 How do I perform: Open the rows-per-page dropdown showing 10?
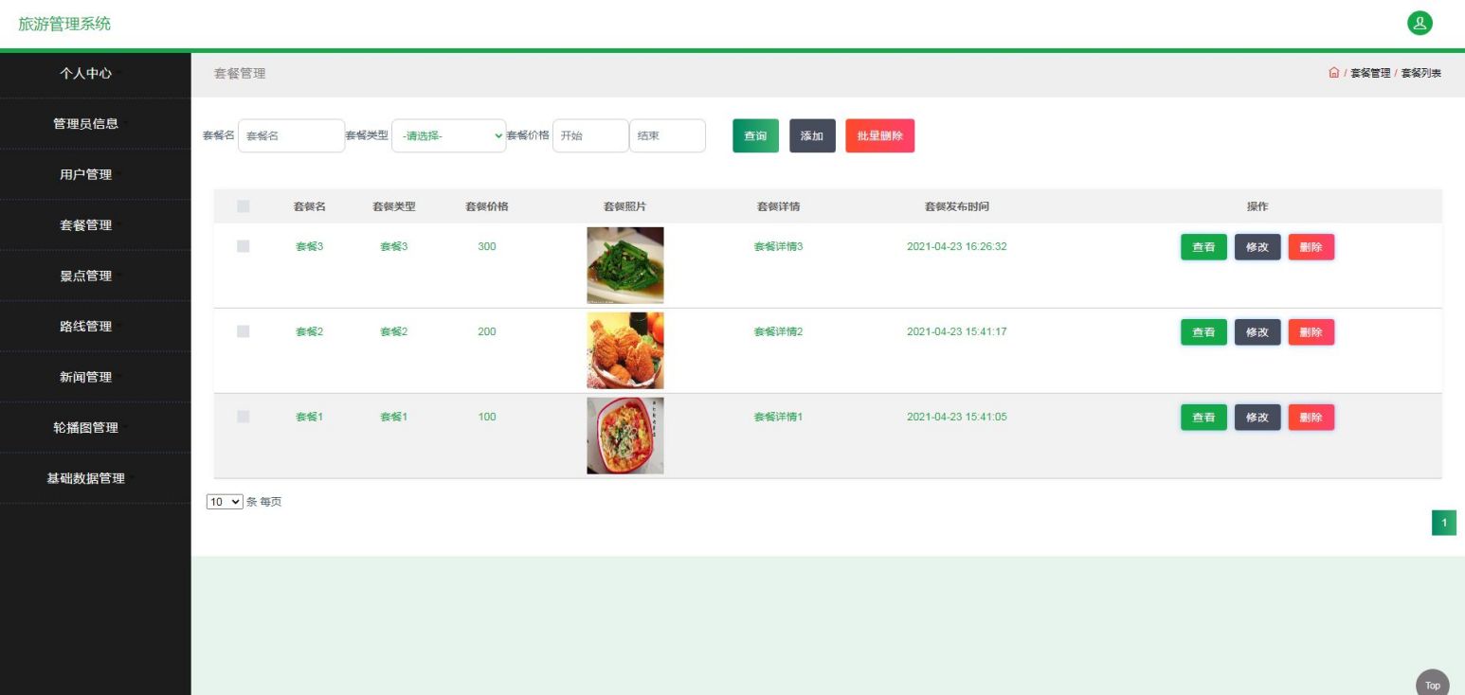(x=225, y=502)
